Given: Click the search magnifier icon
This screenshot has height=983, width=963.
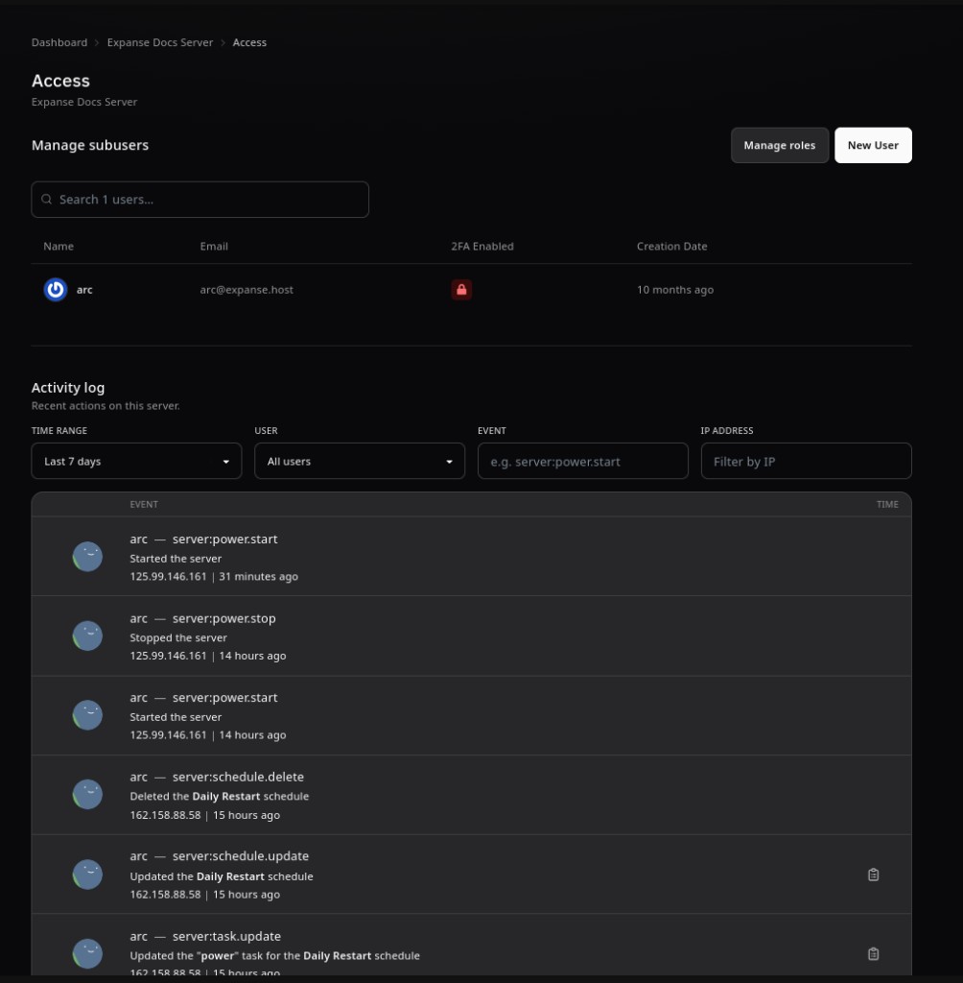Looking at the screenshot, I should (x=46, y=200).
